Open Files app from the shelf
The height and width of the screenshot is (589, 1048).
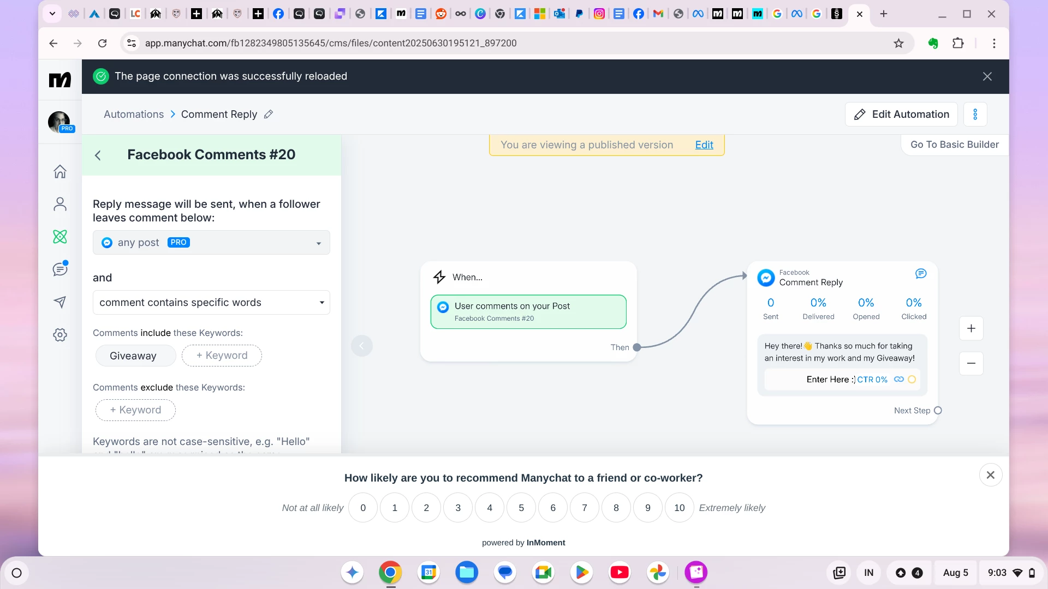[x=467, y=573]
